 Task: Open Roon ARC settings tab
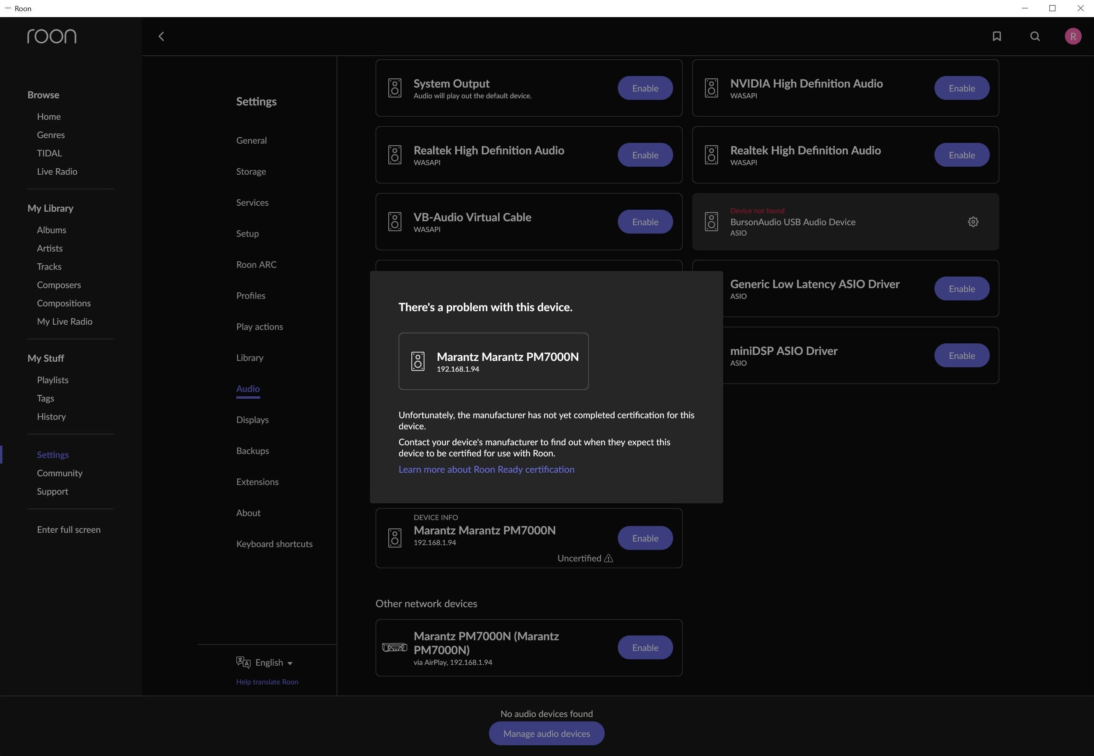tap(256, 265)
